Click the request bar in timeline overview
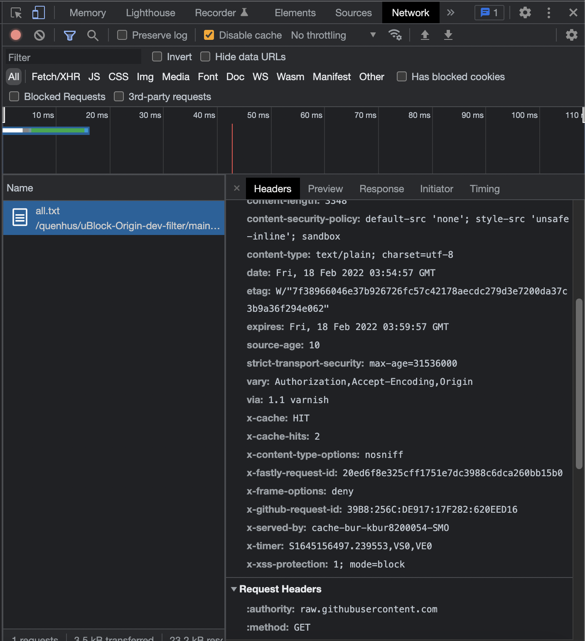The height and width of the screenshot is (641, 585). coord(46,130)
